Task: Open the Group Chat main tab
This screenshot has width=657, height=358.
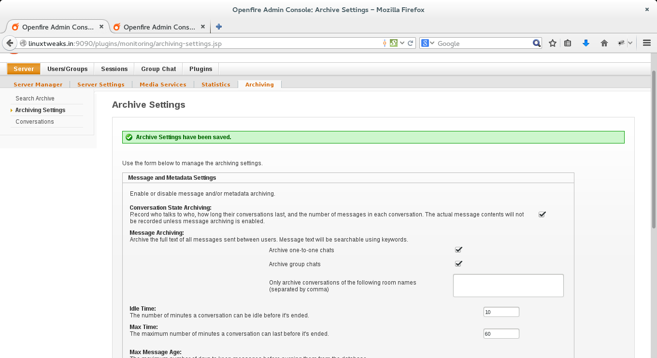Action: 158,69
